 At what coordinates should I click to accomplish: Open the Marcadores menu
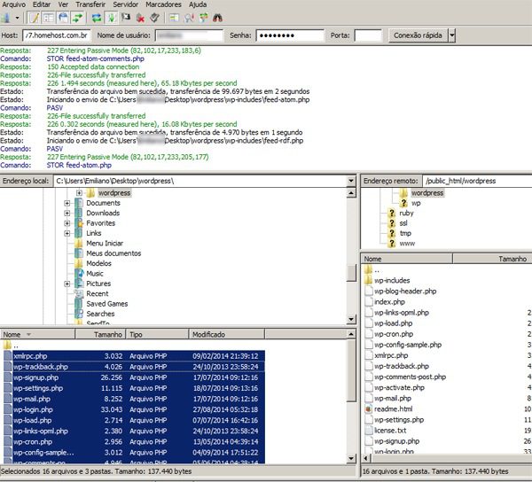163,4
